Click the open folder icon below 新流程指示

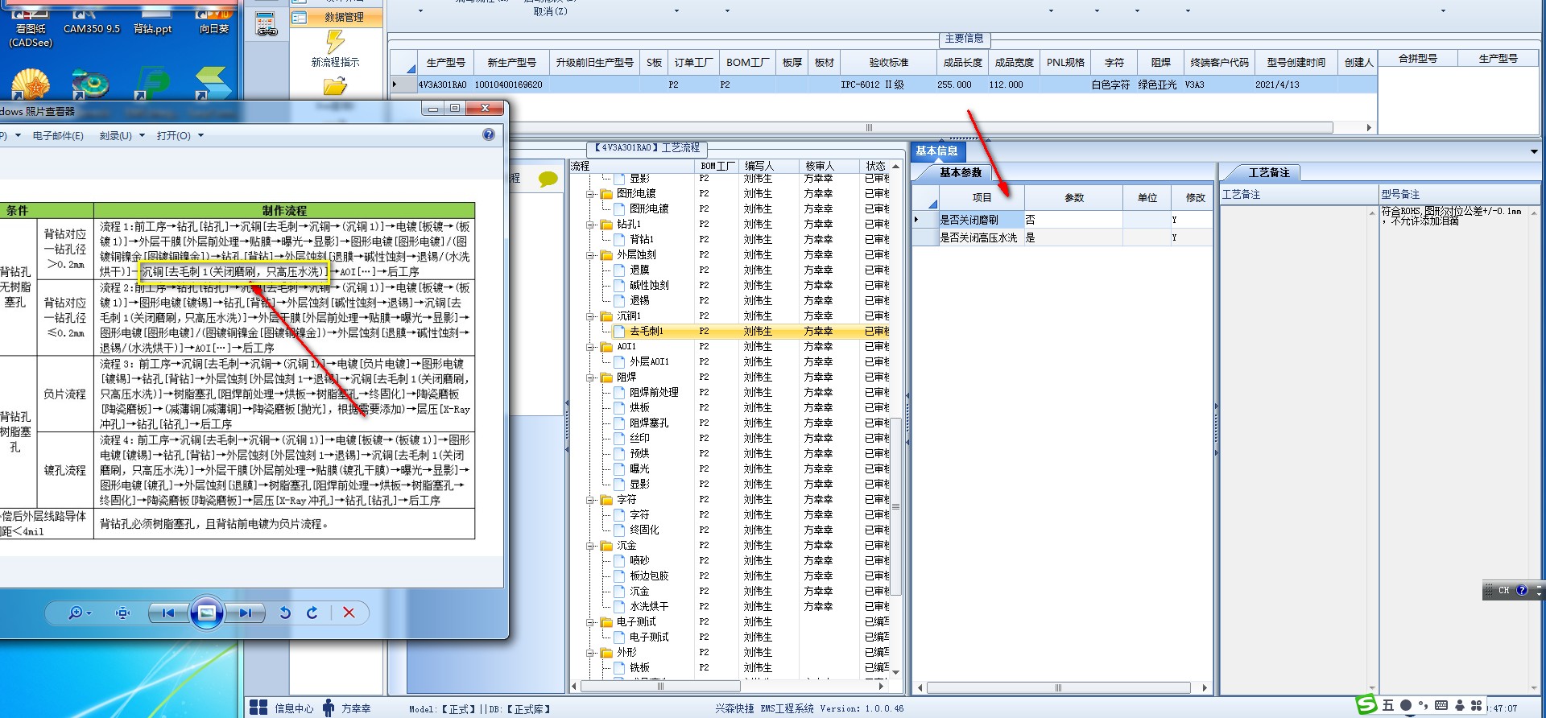coord(335,85)
